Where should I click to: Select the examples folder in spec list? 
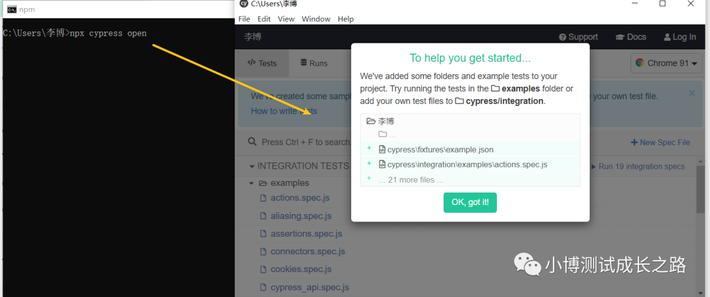coord(289,183)
